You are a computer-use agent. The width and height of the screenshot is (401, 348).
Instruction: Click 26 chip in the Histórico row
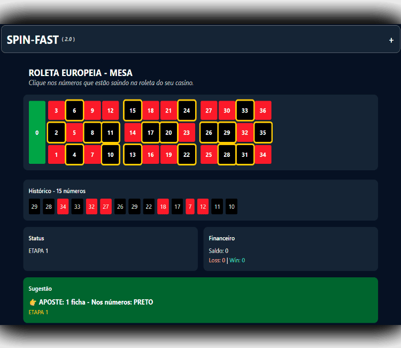(120, 207)
